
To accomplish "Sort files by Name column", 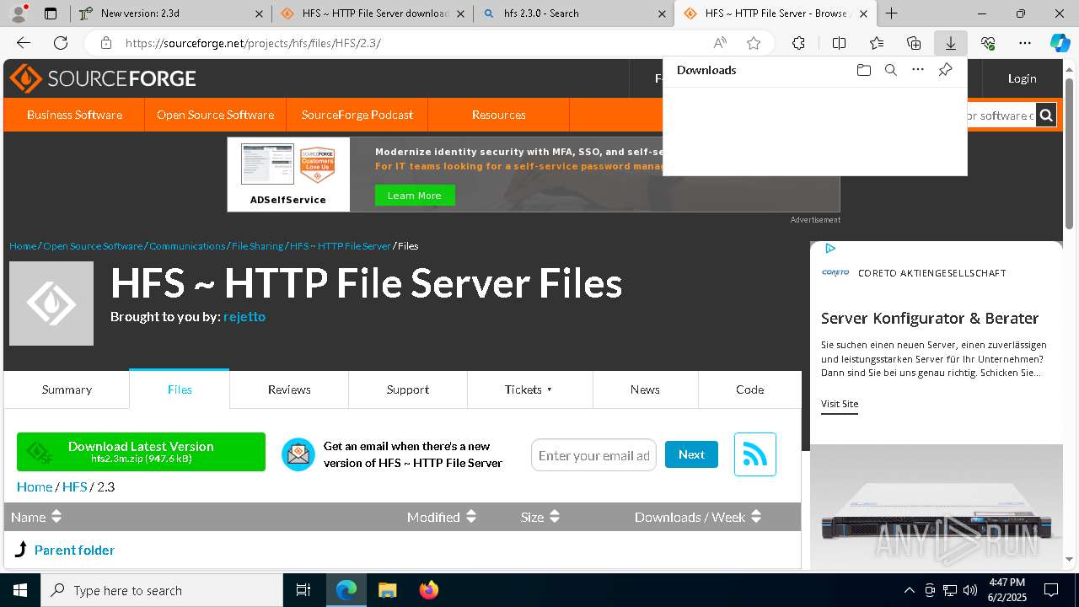I will tap(36, 517).
